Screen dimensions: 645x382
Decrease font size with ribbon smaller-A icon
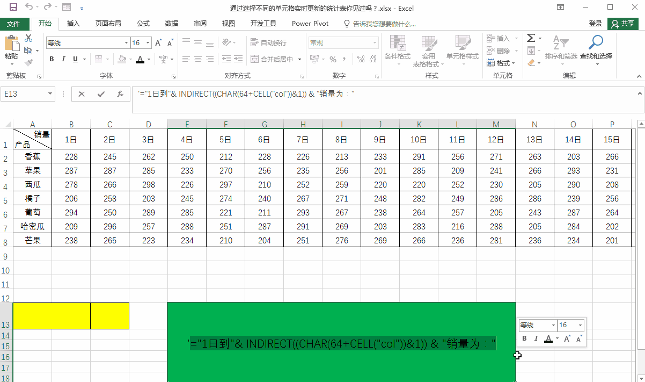coord(170,43)
